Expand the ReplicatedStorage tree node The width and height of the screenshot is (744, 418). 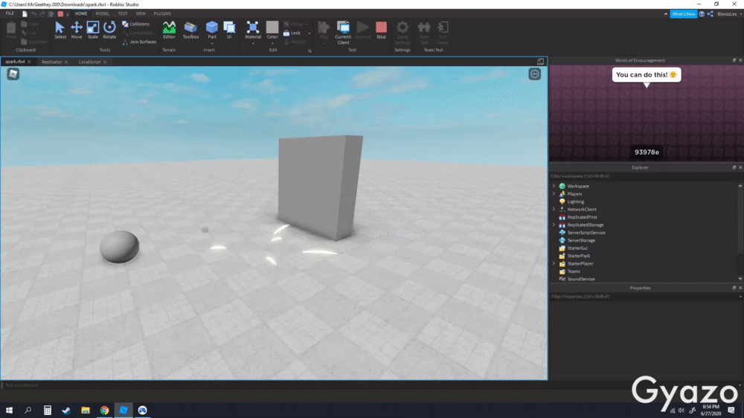tap(554, 225)
